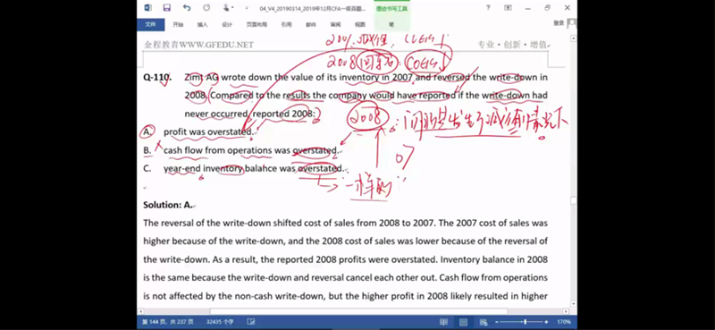Click the Save icon in quick access toolbar
This screenshot has width=715, height=330.
pyautogui.click(x=166, y=8)
